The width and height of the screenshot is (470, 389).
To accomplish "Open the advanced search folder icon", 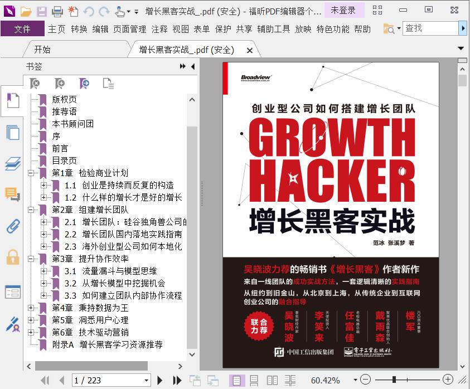I will click(389, 29).
